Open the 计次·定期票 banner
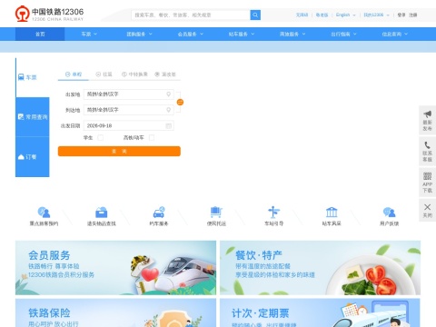 (320, 312)
